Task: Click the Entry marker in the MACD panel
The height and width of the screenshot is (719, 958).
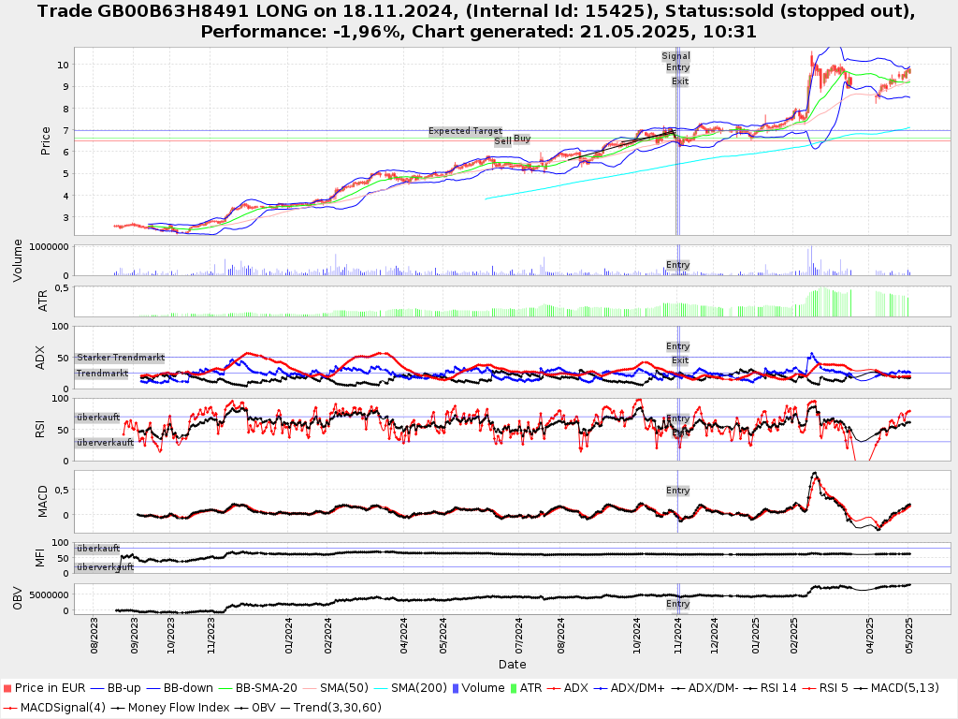Action: coord(677,491)
